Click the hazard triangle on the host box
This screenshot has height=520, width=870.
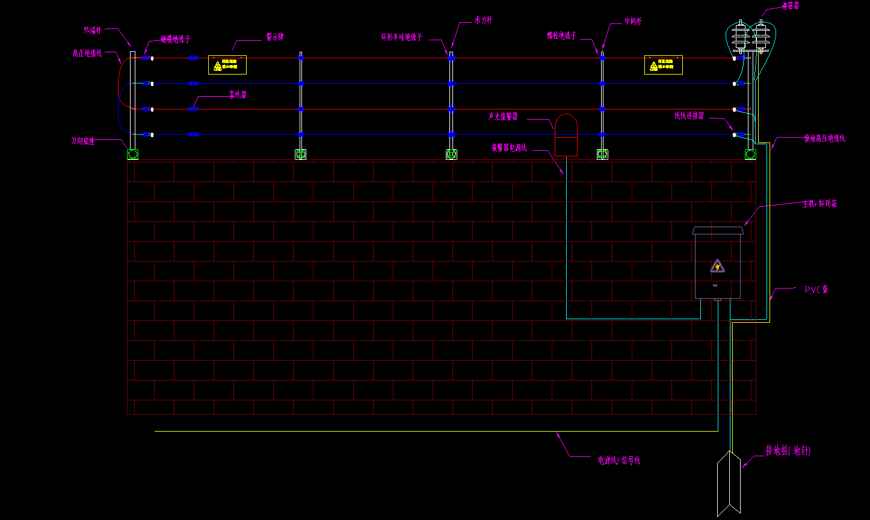click(x=717, y=266)
